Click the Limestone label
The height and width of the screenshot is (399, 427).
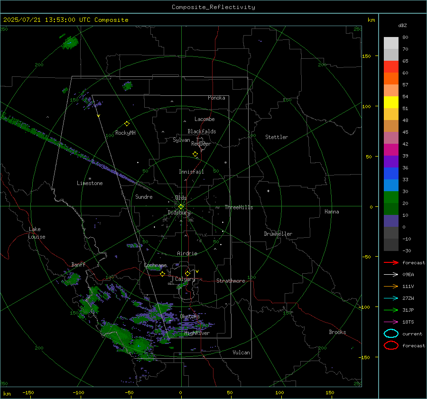tap(90, 183)
